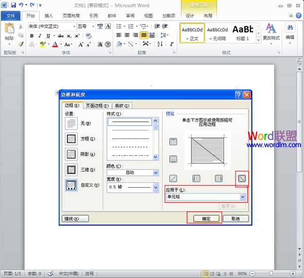Switch to the 插入 Insert ribbon tab

(49, 16)
